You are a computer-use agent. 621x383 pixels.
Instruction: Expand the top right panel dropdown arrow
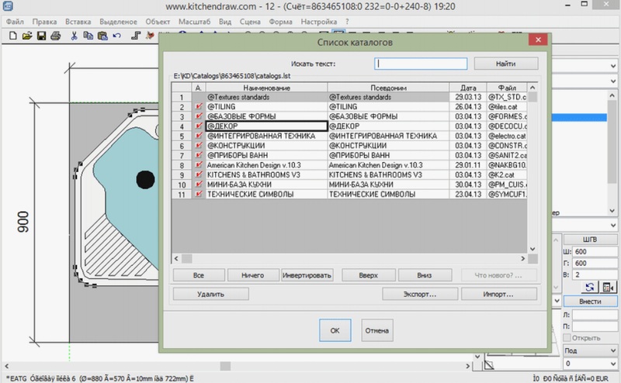(x=613, y=66)
